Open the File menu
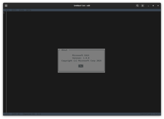The image size is (164, 119). point(7,10)
